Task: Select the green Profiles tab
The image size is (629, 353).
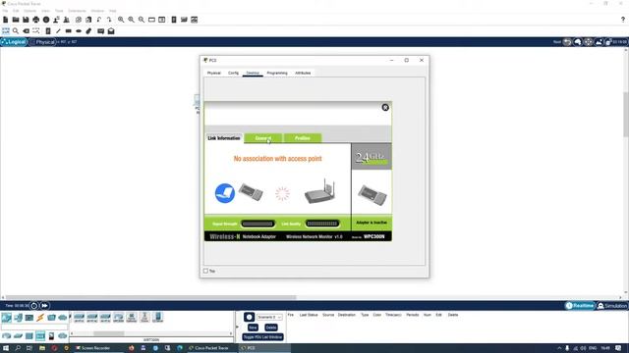Action: [303, 138]
